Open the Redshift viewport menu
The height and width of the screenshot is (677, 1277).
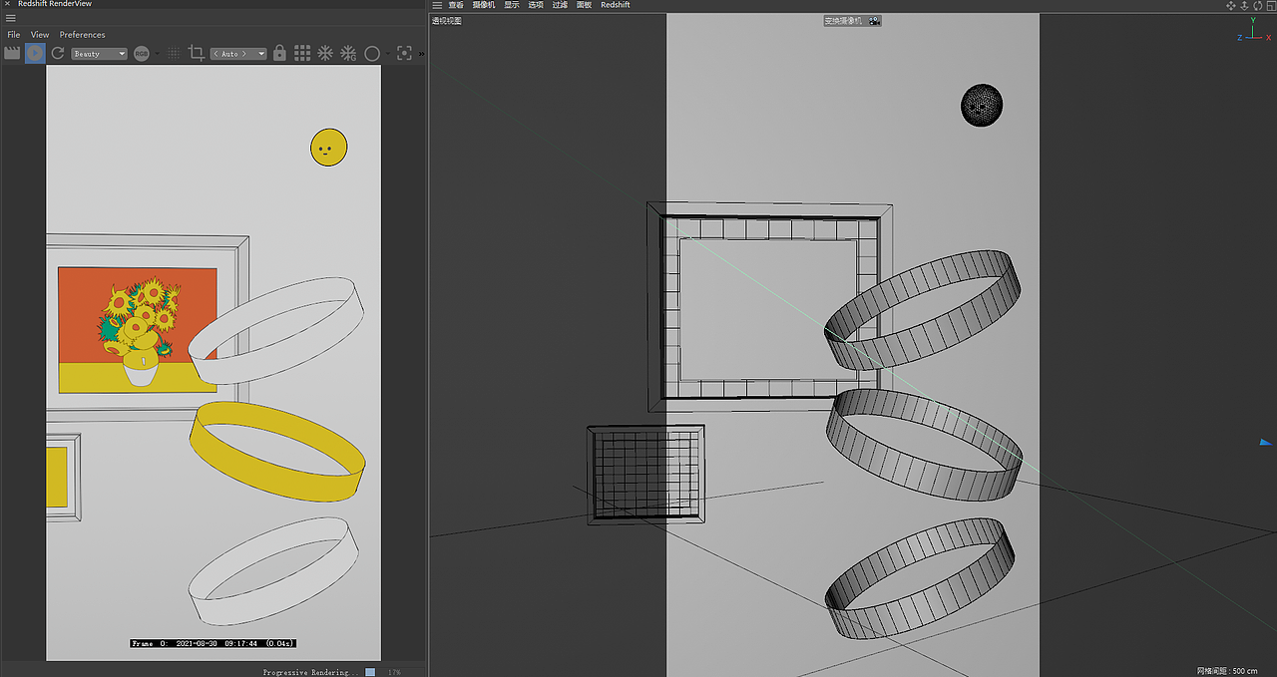tap(616, 5)
